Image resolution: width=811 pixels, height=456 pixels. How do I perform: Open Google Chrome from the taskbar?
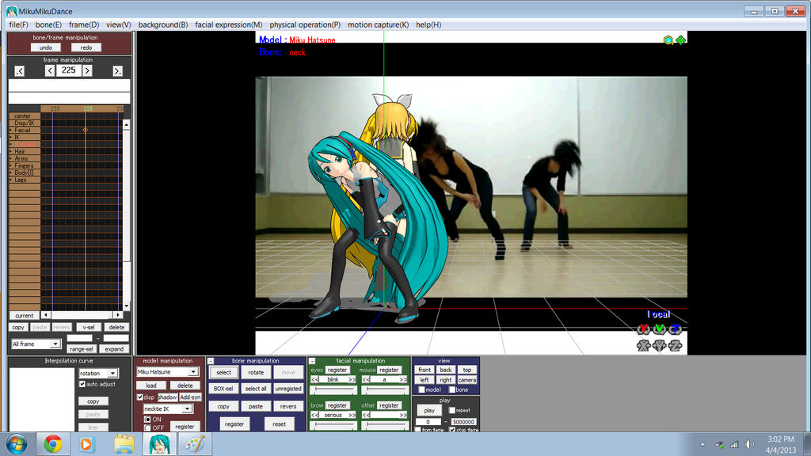pos(53,444)
